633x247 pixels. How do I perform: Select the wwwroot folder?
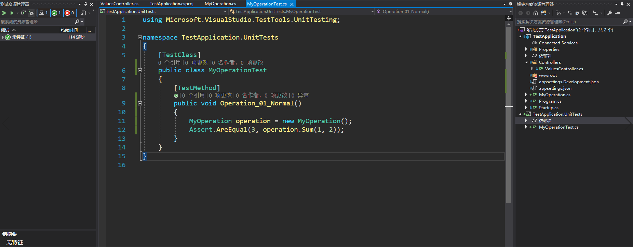pos(548,75)
